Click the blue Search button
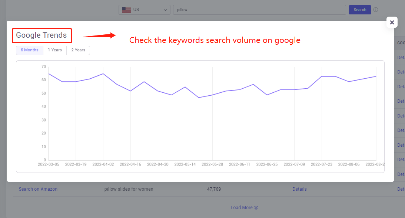The height and width of the screenshot is (218, 405). tap(360, 10)
